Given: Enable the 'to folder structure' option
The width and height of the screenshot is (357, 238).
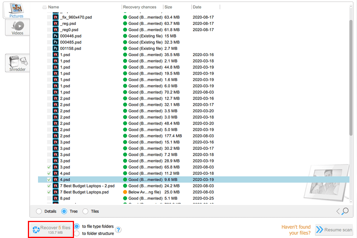Looking at the screenshot, I should point(77,234).
